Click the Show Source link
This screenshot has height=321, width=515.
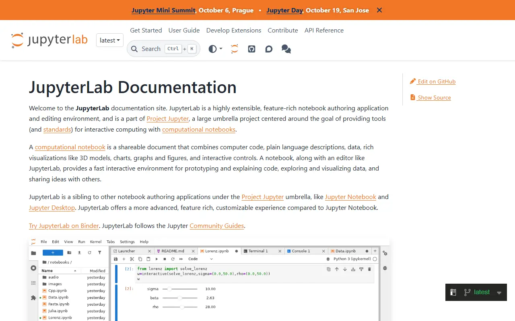434,98
